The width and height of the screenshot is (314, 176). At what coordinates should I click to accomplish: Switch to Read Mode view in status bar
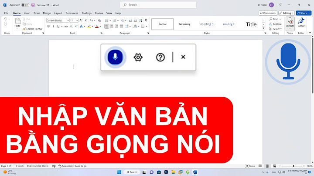260,166
